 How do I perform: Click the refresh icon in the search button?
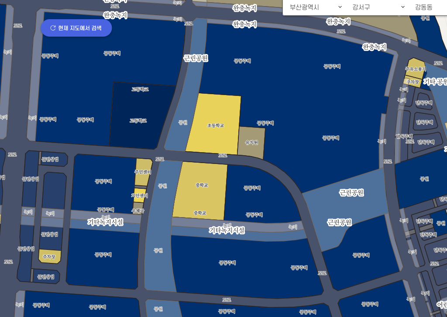click(x=53, y=28)
